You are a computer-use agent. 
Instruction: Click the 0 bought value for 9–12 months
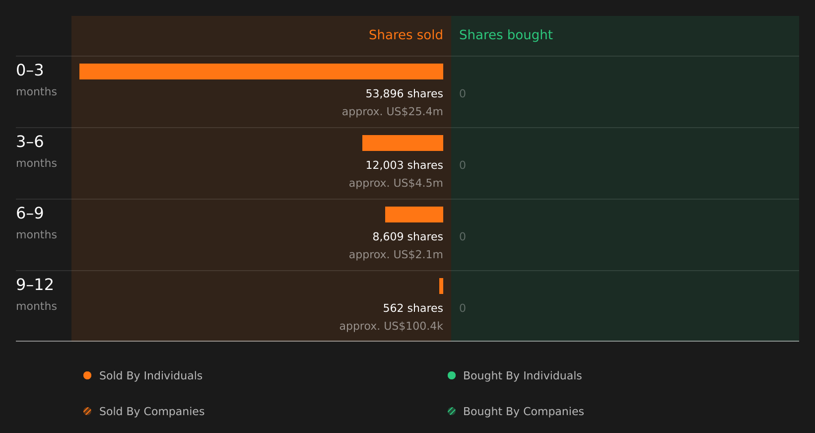463,308
